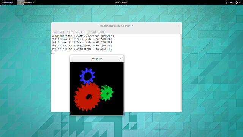This screenshot has width=243, height=137.
Task: Open the terminal File menu
Action: [55, 32]
